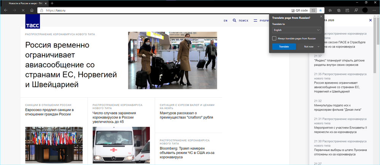Click the browser Back arrow
The height and width of the screenshot is (165, 380).
tap(6, 10)
